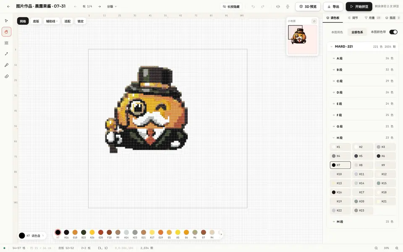Open the 辅助线 dropdown
This screenshot has height=252, width=403.
[52, 21]
